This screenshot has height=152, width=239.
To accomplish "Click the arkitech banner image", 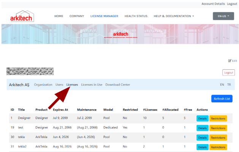I will (120, 34).
